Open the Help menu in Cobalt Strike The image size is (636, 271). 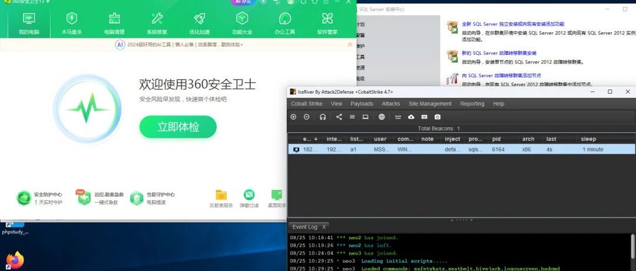click(x=499, y=104)
